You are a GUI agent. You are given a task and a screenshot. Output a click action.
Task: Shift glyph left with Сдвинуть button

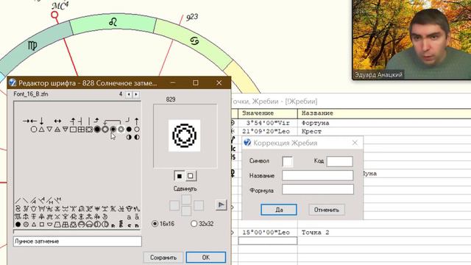(174, 205)
